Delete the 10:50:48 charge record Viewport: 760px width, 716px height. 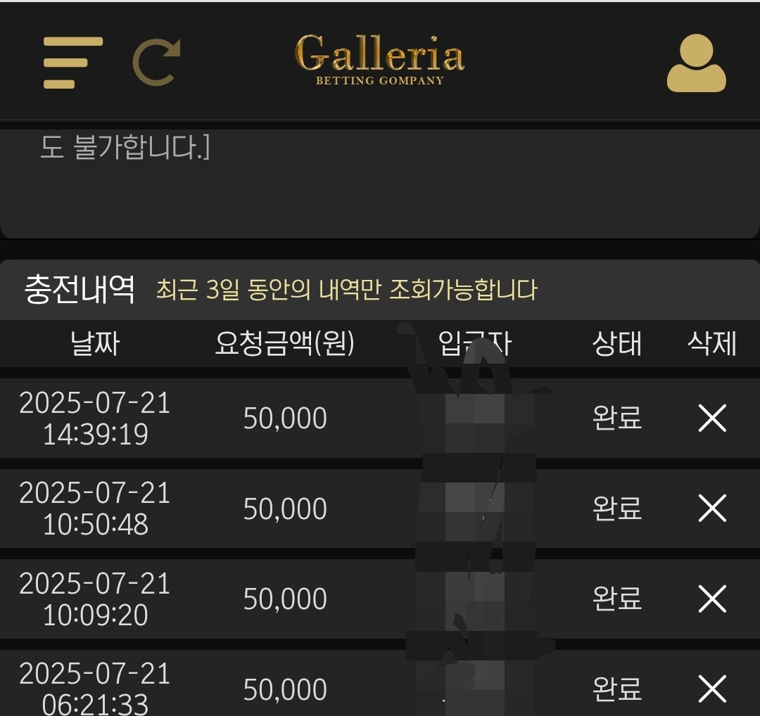(x=712, y=509)
